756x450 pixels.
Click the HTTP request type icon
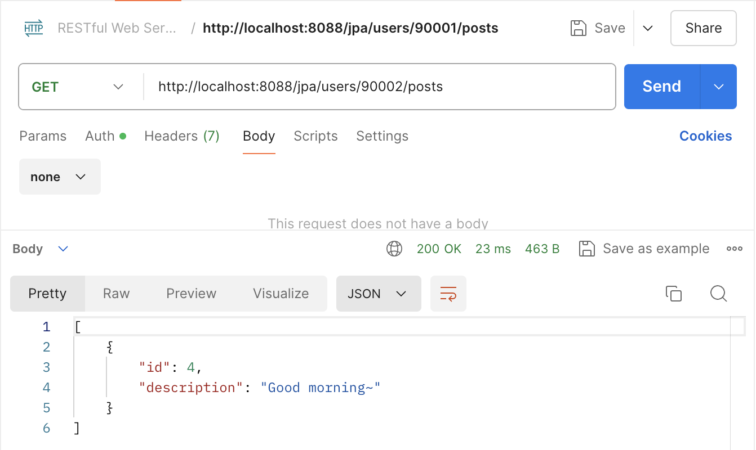33,28
